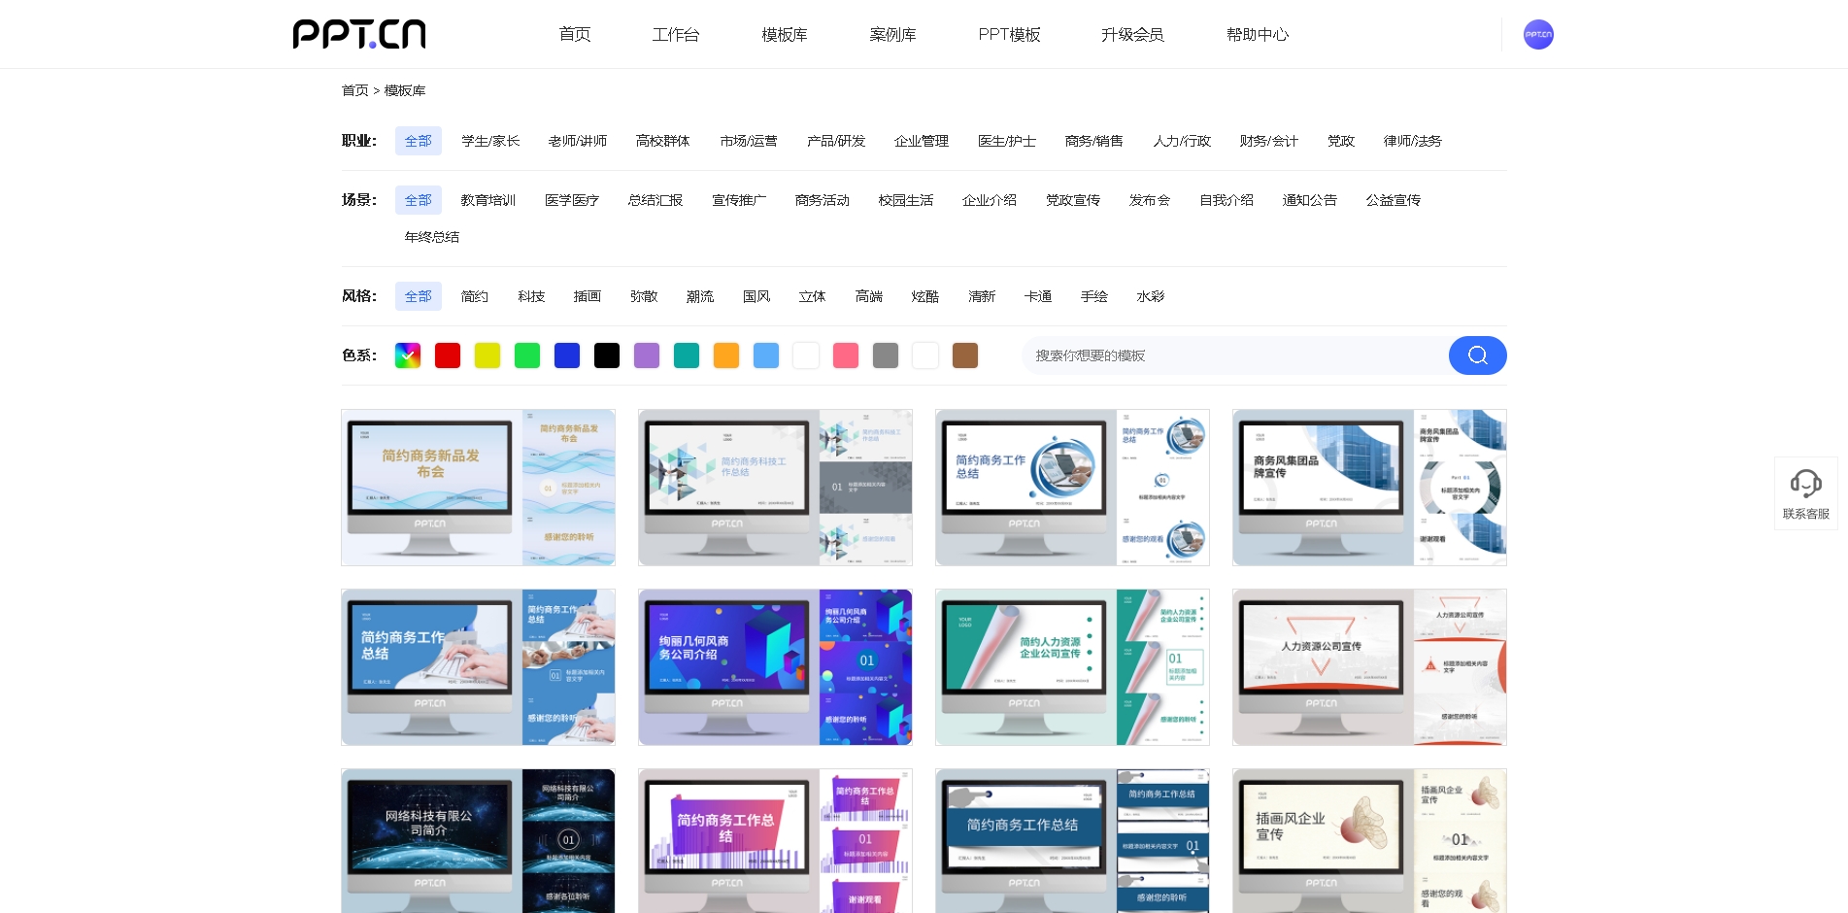The height and width of the screenshot is (913, 1848).
Task: Click the 首页 breadcrumb link
Action: 354,90
